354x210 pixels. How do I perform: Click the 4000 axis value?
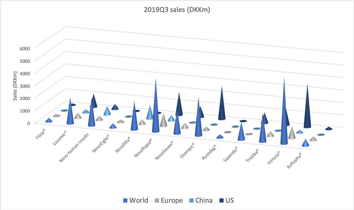[25, 73]
